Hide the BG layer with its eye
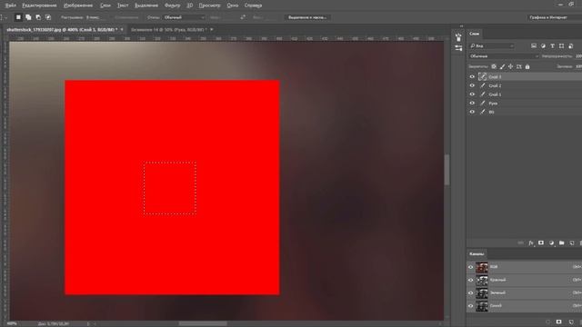582x327 pixels. pyautogui.click(x=472, y=112)
